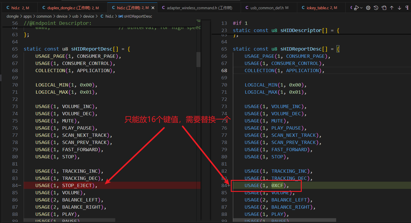Click the open file icon in diff toolbar
The width and height of the screenshot is (411, 223).
click(x=384, y=8)
